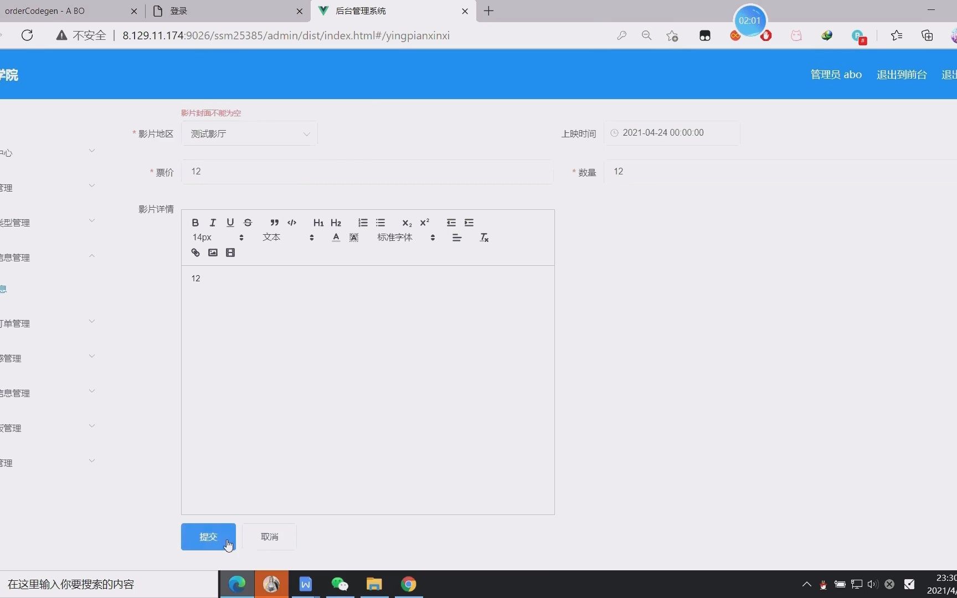Toggle strikethrough formatting in the editor
The width and height of the screenshot is (957, 598).
[248, 223]
